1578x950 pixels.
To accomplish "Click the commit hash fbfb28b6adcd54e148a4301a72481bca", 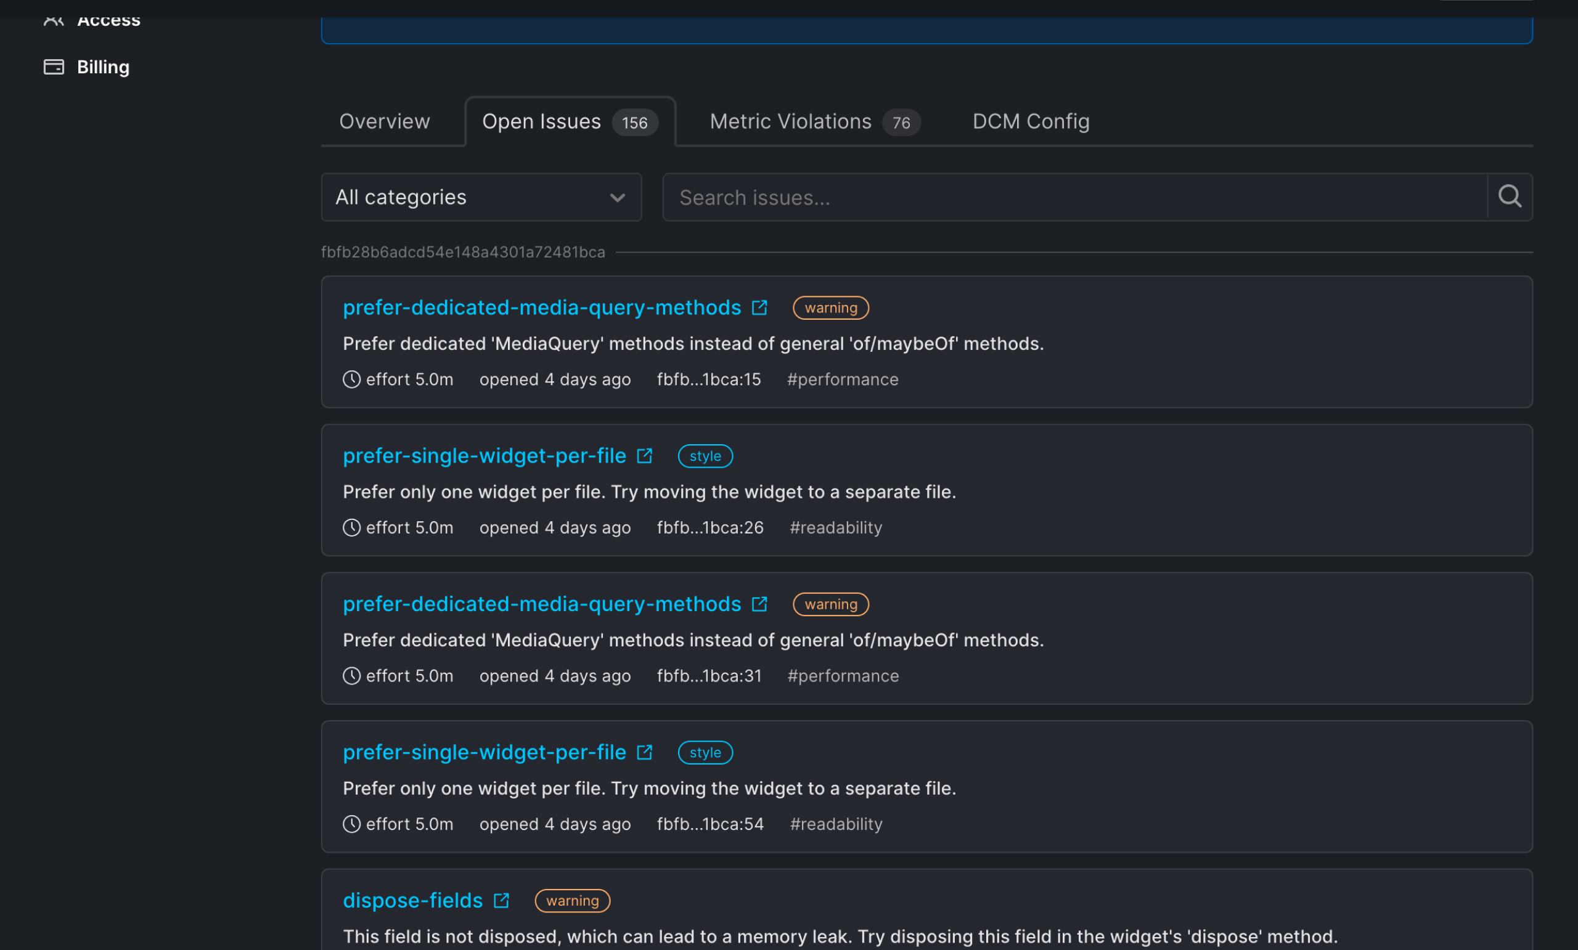I will tap(463, 252).
